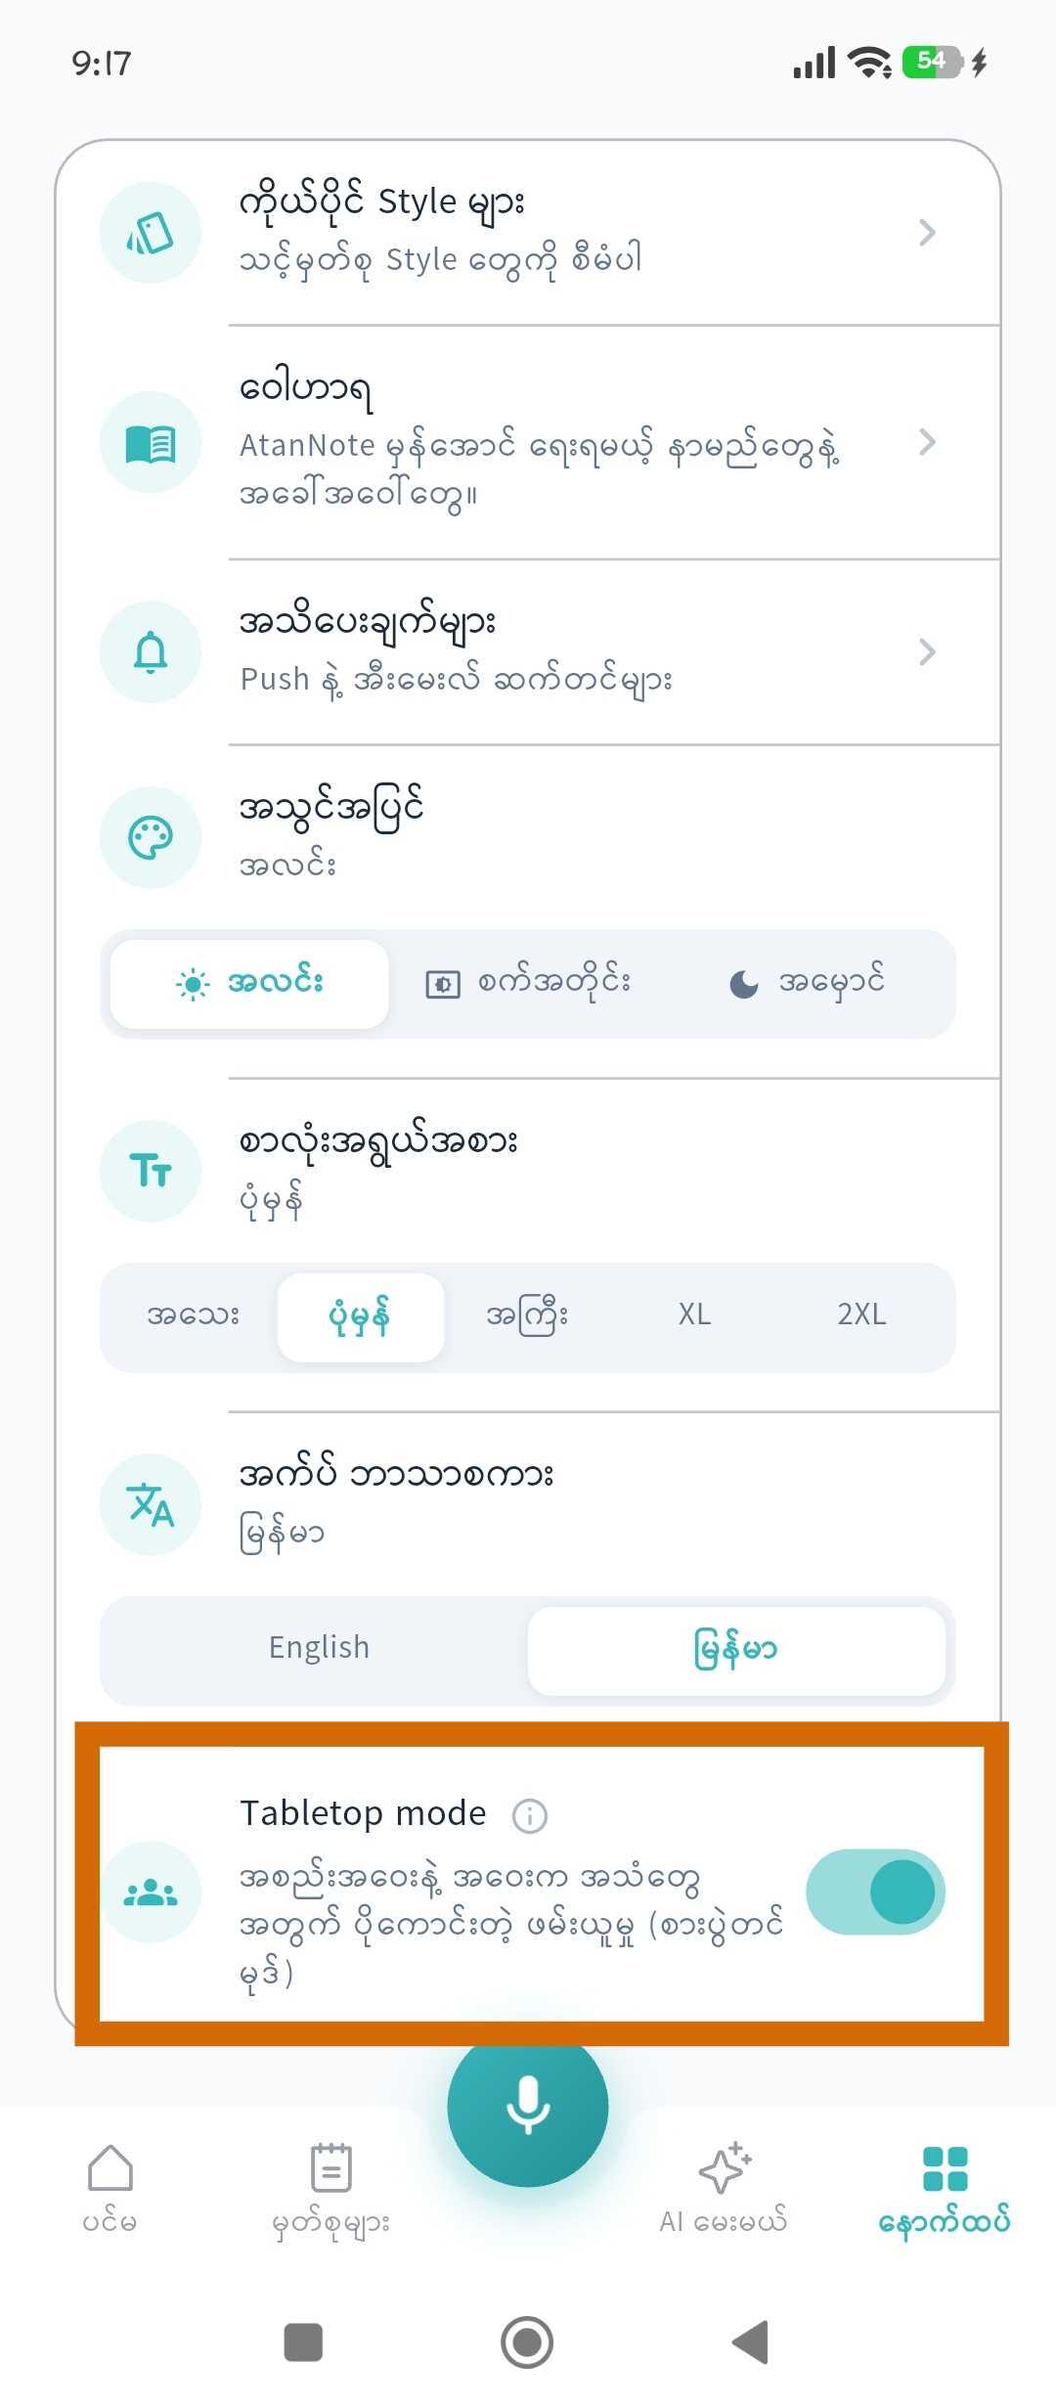Screen dimensions: 1056x2406
Task: Select the system theme option
Action: point(529,983)
